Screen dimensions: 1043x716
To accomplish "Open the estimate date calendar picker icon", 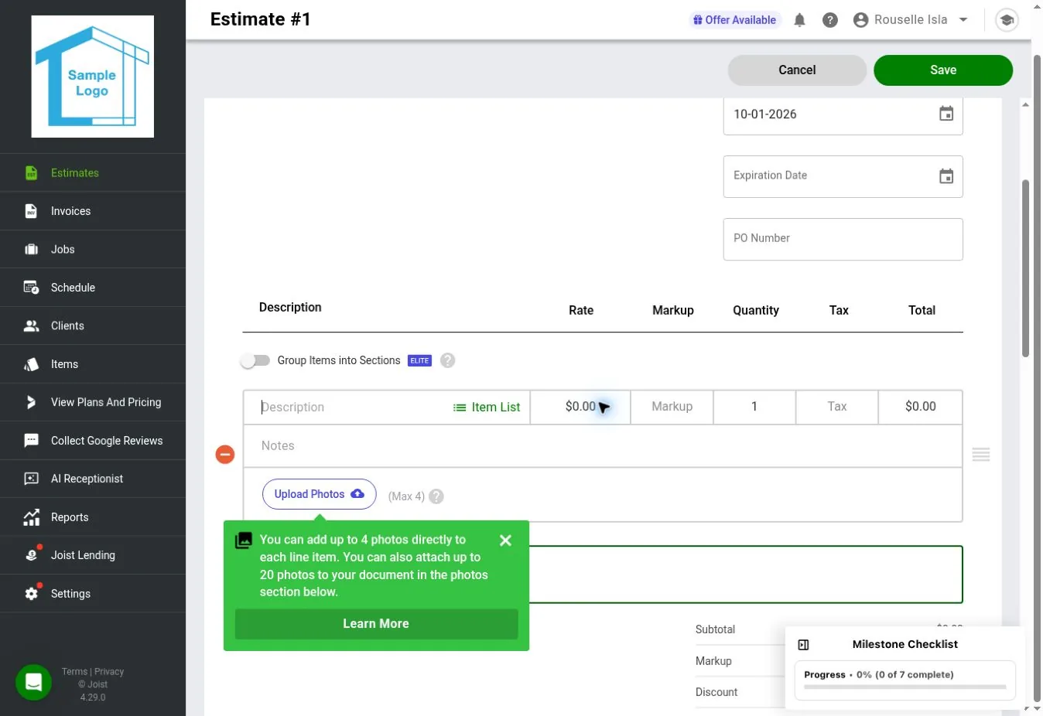I will 946,114.
